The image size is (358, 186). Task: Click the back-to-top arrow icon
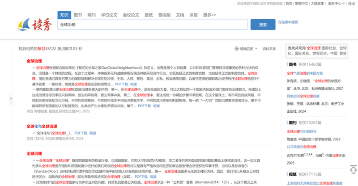click(x=353, y=169)
